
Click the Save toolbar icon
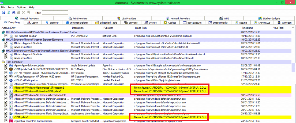coord(3,13)
